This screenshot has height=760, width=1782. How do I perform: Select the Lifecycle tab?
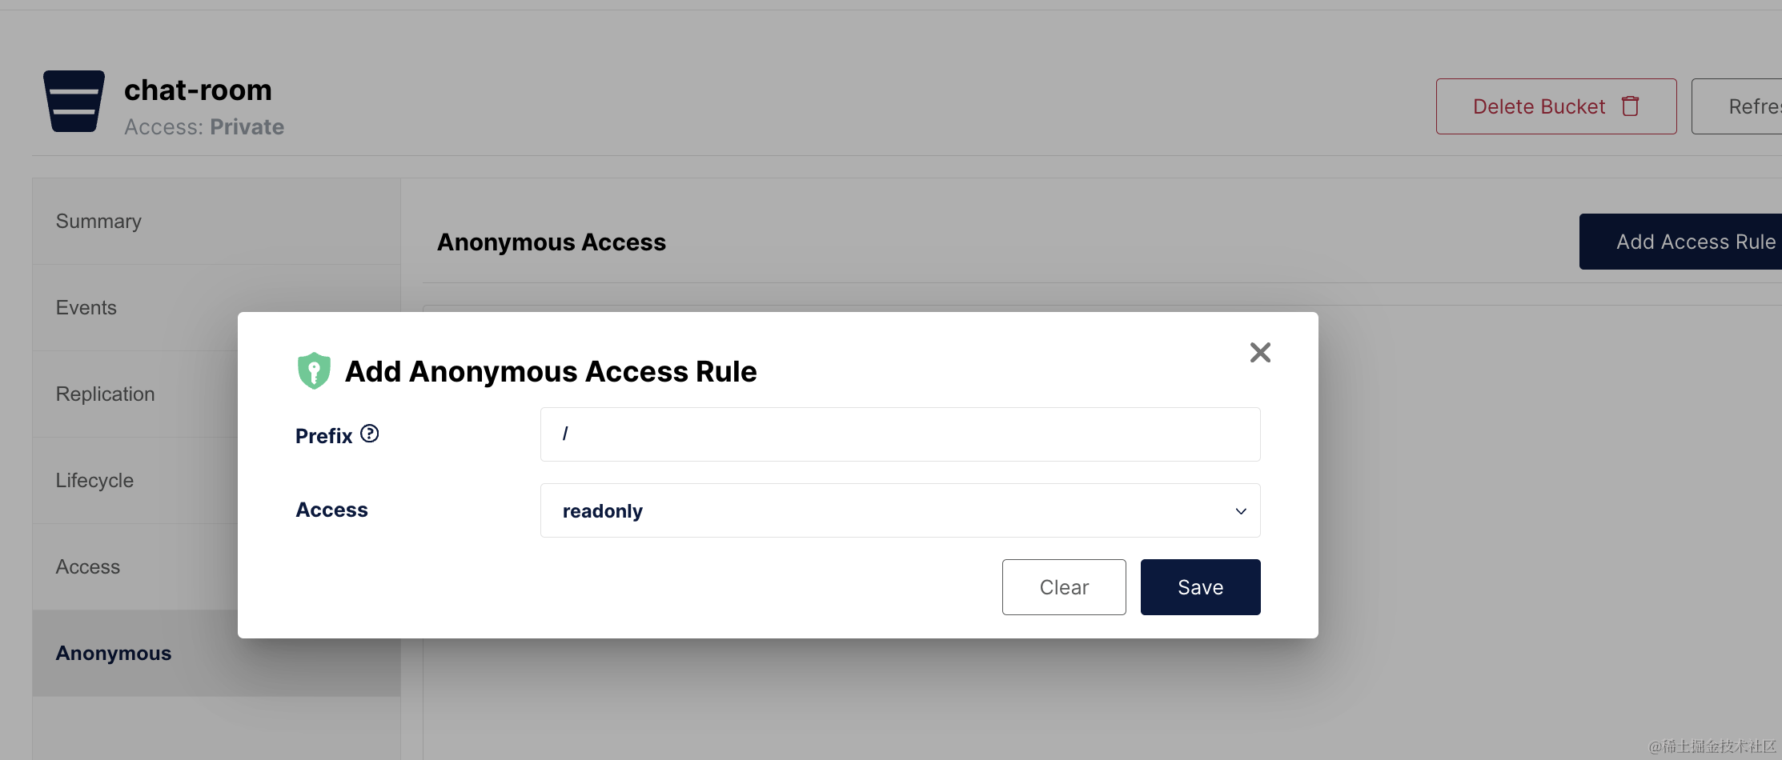pos(94,481)
